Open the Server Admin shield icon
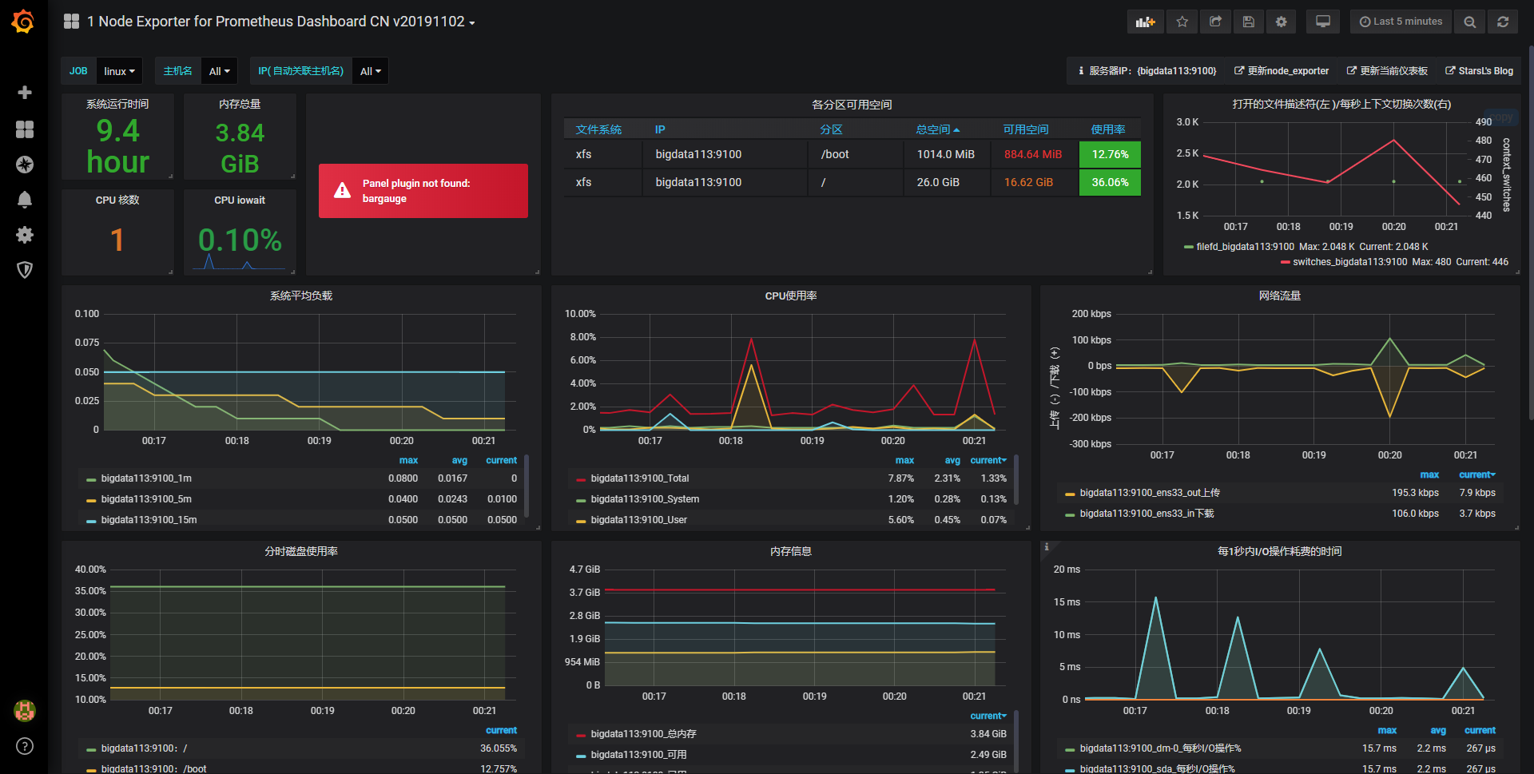This screenshot has height=774, width=1534. pyautogui.click(x=25, y=270)
